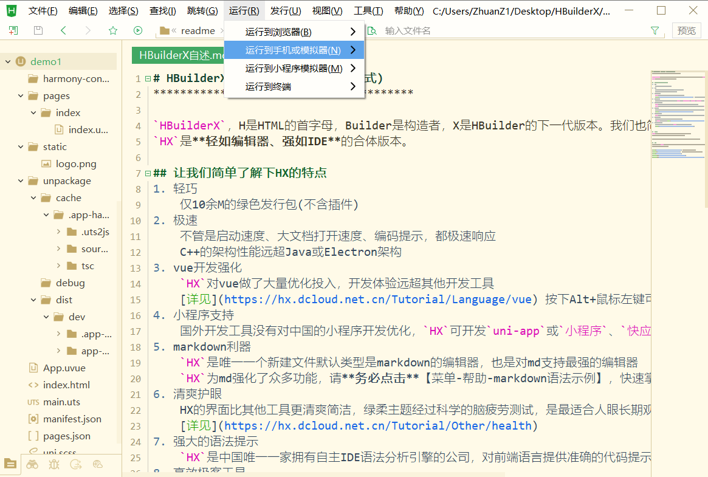Click the sync arrows icon in bottom bar
The image size is (708, 477).
pyautogui.click(x=76, y=464)
